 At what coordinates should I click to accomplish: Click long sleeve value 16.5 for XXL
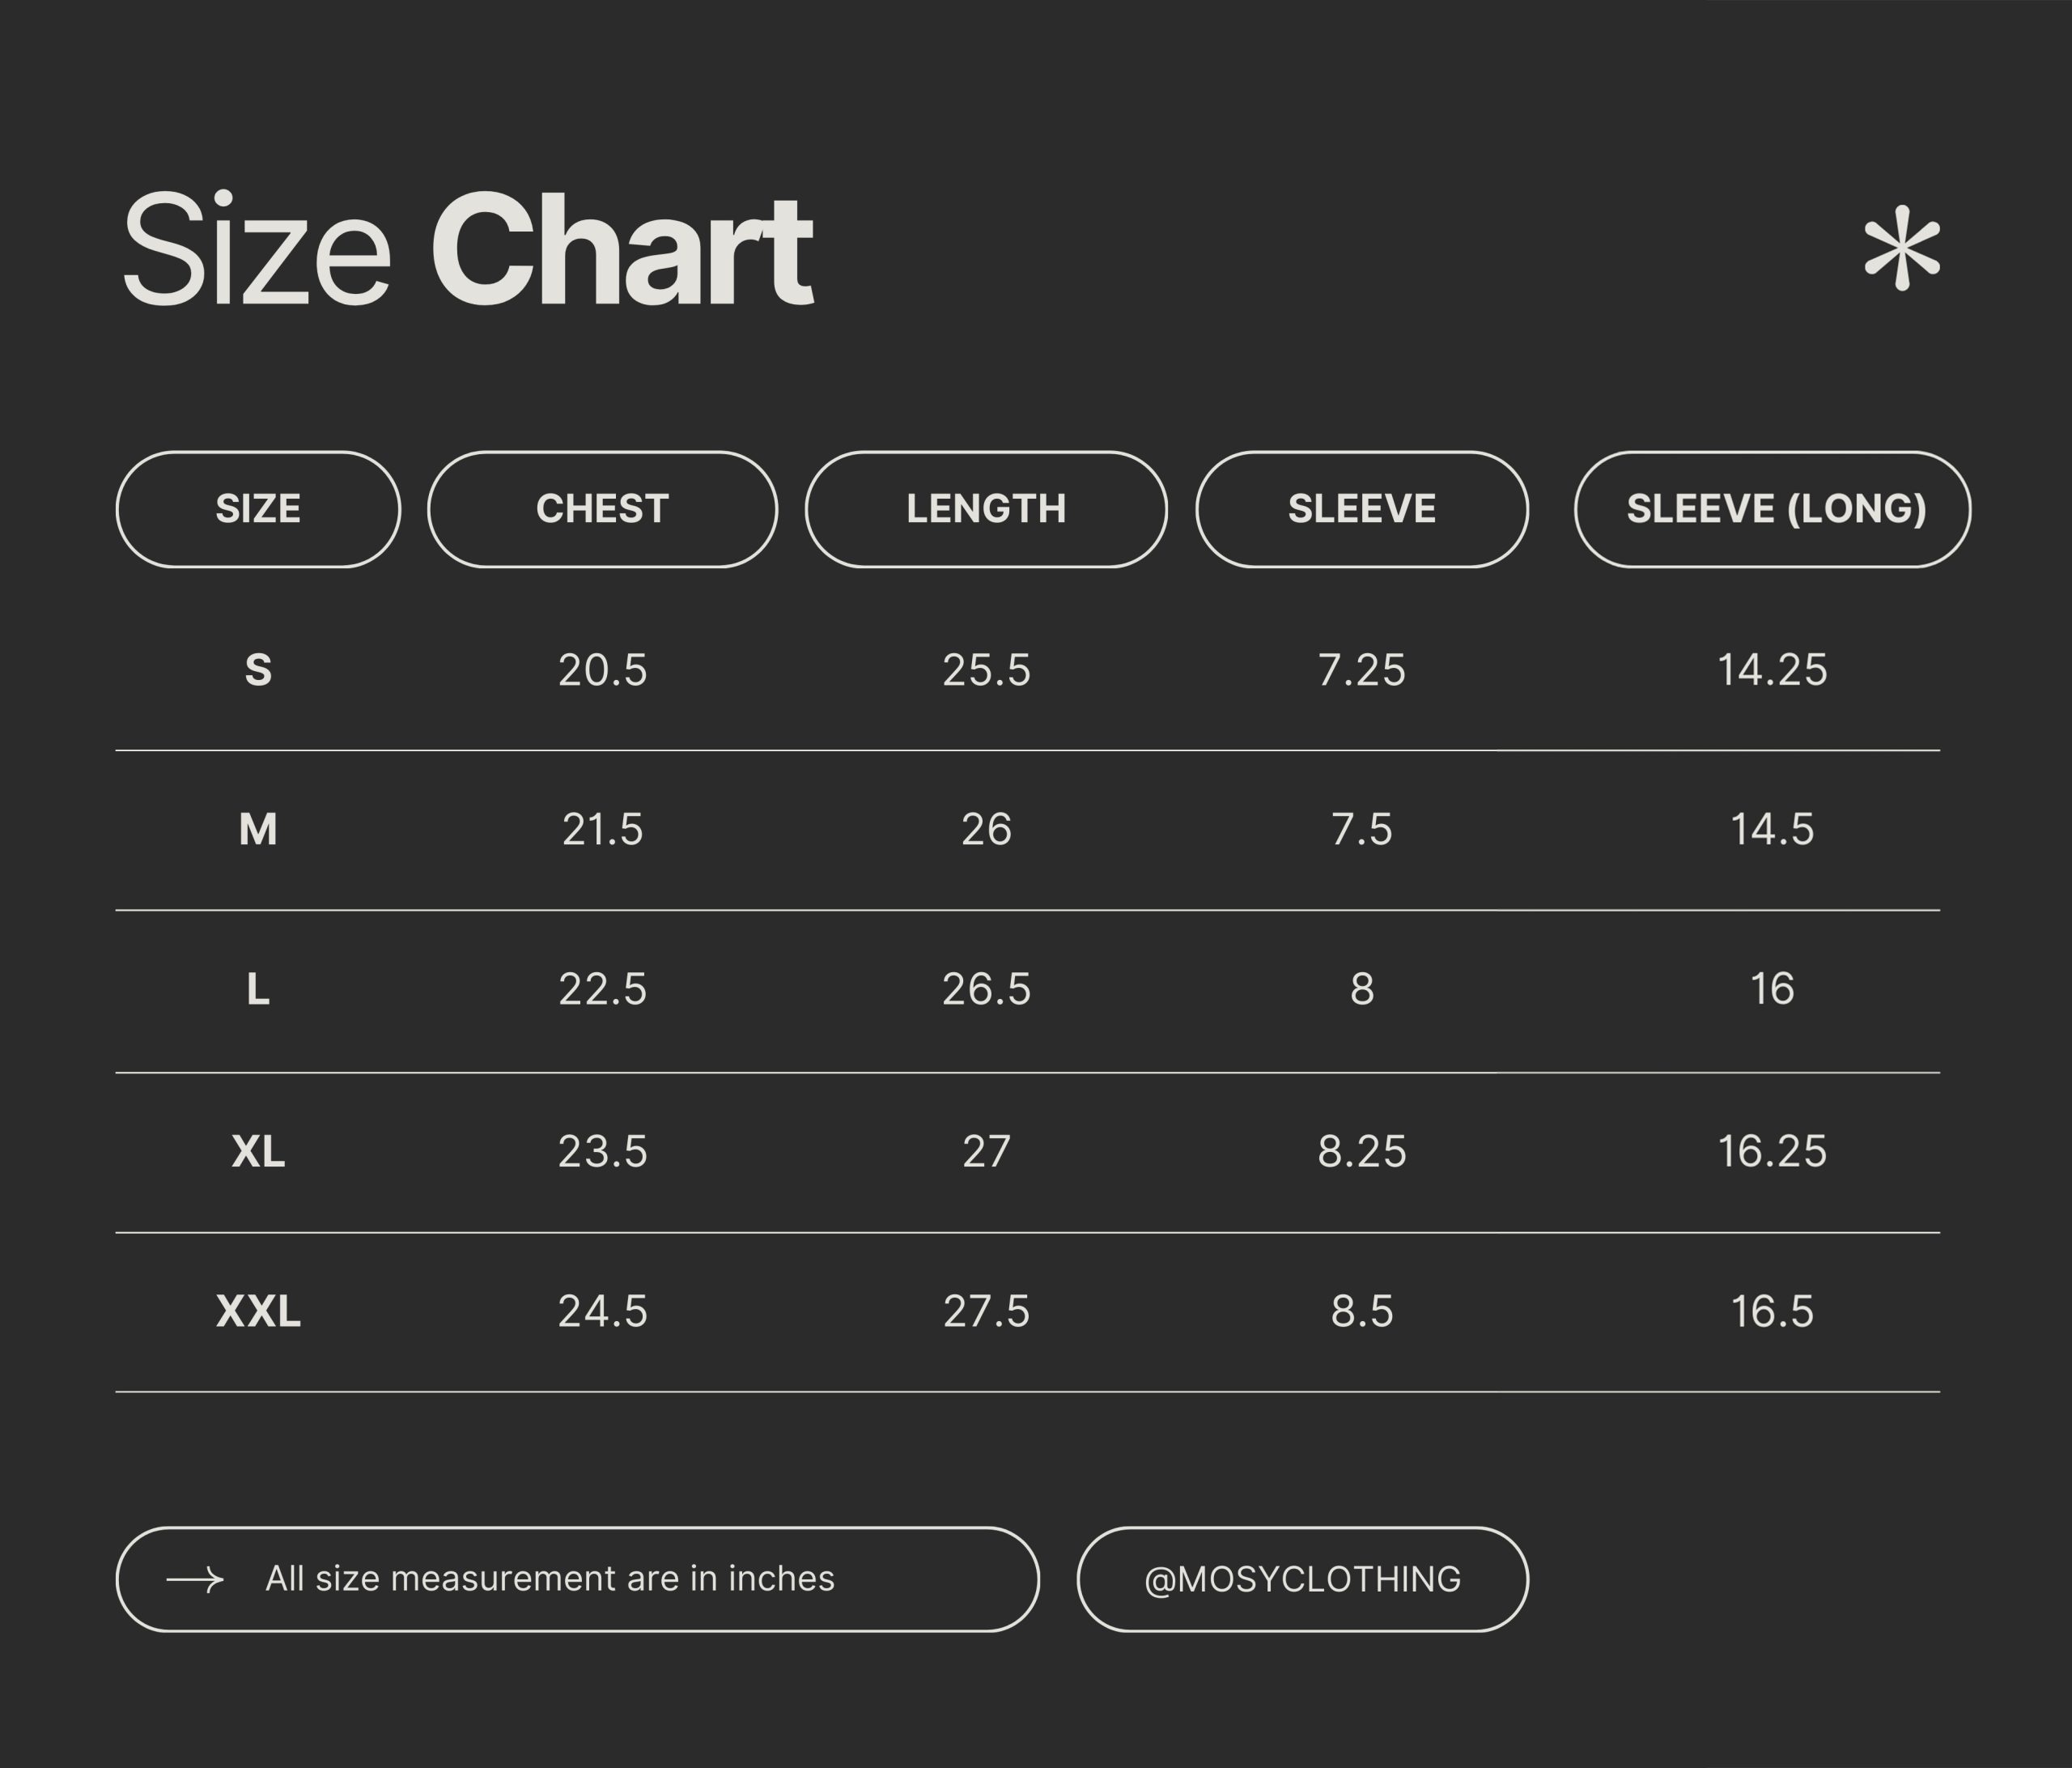(1772, 1311)
